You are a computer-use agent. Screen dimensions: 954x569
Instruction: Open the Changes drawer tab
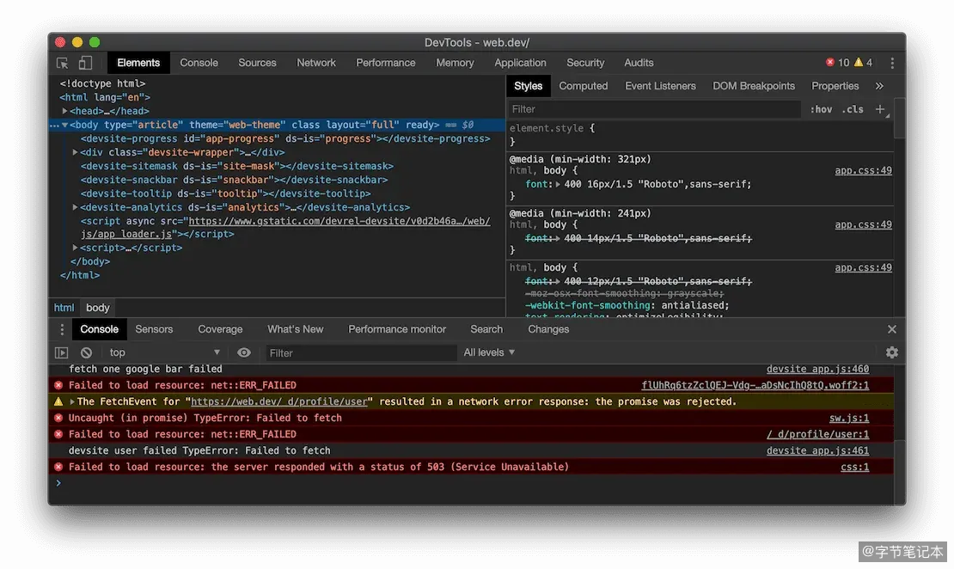tap(549, 329)
